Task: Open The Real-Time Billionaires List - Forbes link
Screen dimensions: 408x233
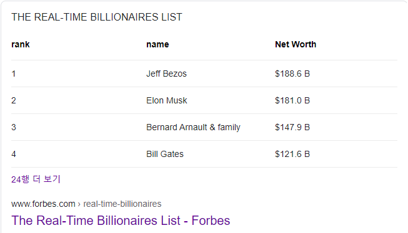Action: [121, 221]
